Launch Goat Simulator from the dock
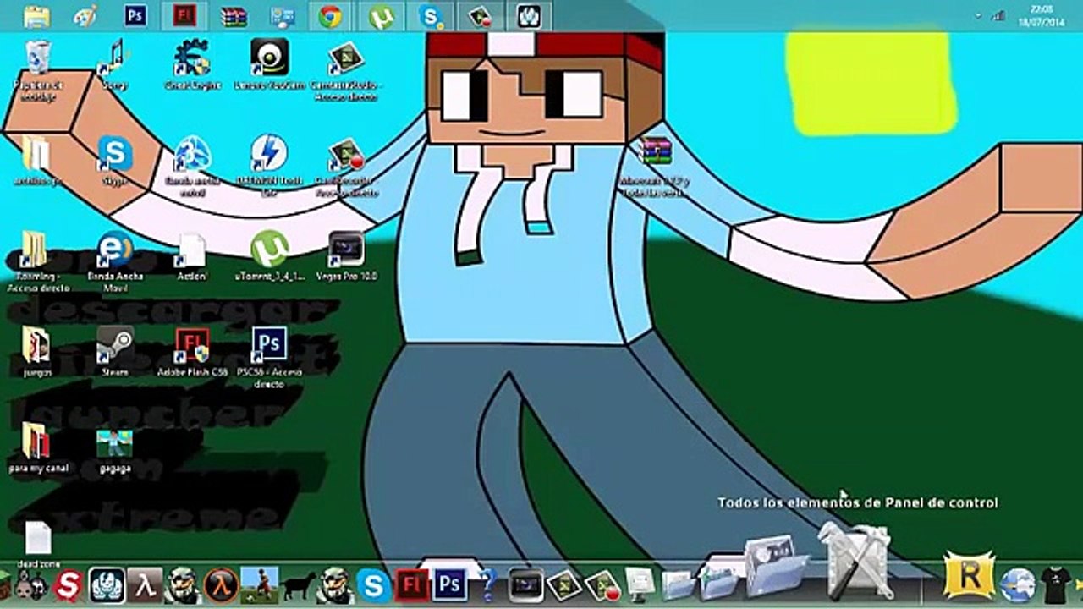Viewport: 1083px width, 609px height. [298, 584]
